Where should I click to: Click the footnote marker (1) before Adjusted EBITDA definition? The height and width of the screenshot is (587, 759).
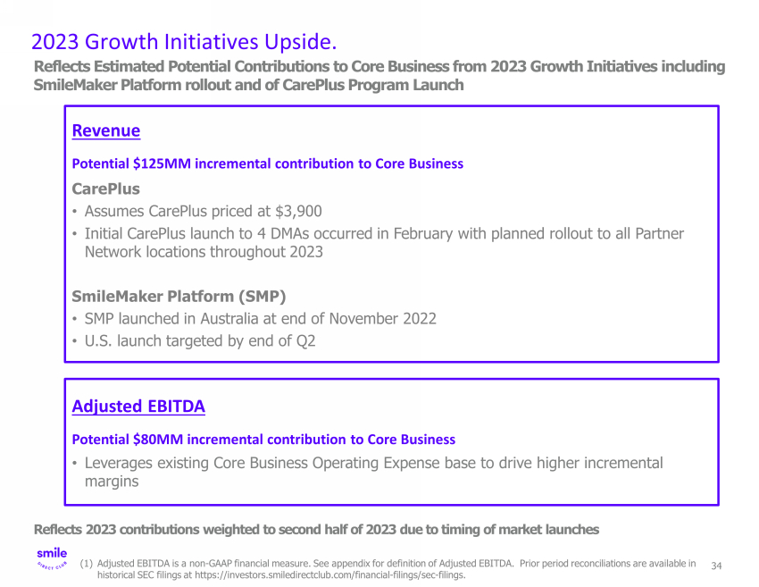tap(86, 564)
